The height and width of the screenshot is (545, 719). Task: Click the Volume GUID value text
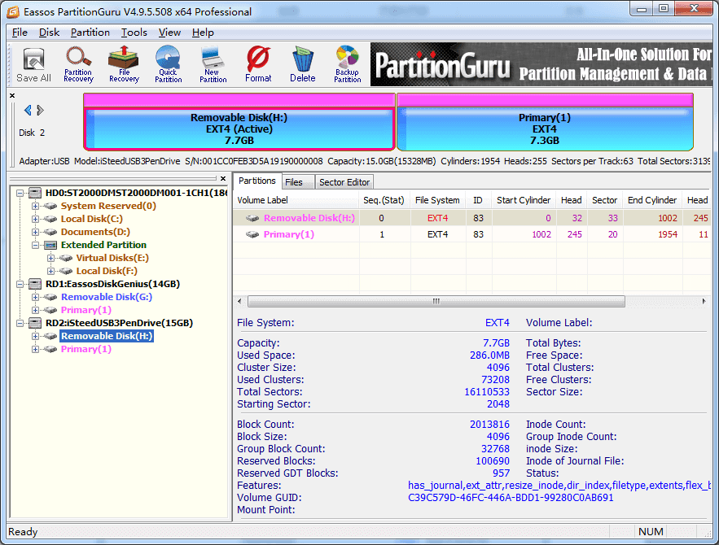point(511,498)
